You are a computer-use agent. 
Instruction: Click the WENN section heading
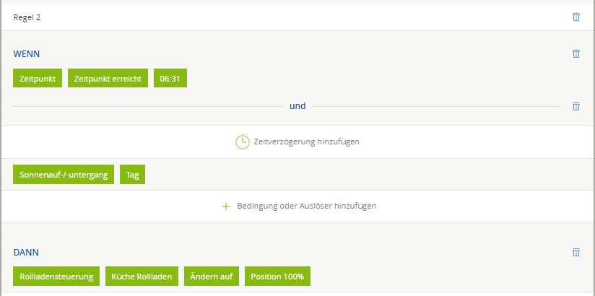pyautogui.click(x=27, y=53)
